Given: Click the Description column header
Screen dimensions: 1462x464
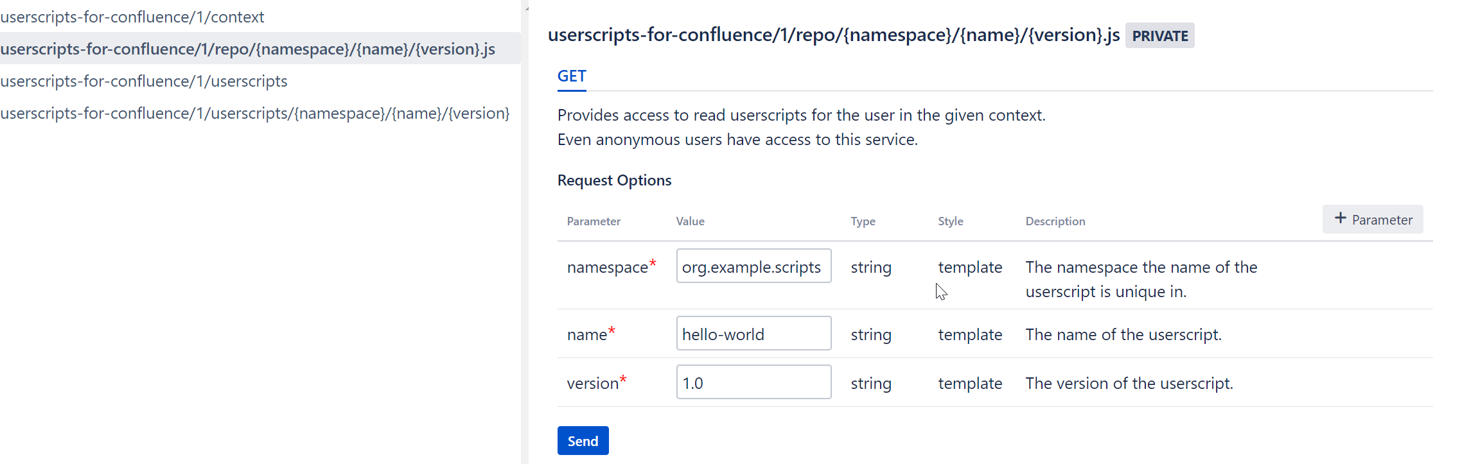Looking at the screenshot, I should tap(1055, 221).
